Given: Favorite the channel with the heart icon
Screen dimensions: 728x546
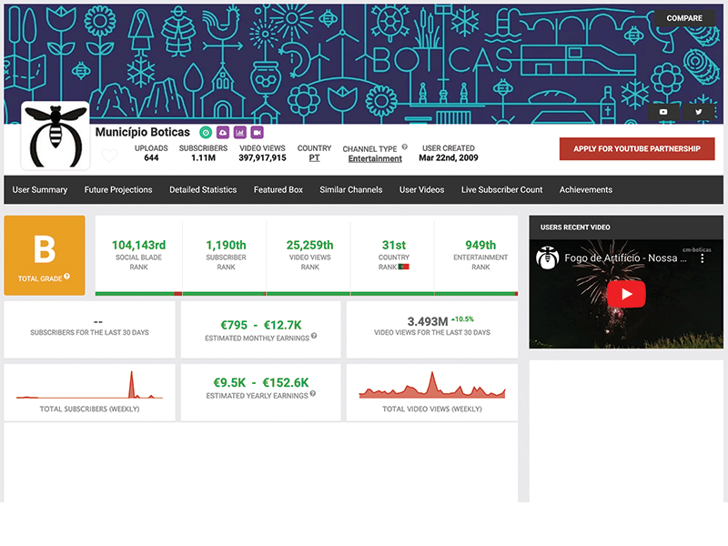Looking at the screenshot, I should [109, 155].
